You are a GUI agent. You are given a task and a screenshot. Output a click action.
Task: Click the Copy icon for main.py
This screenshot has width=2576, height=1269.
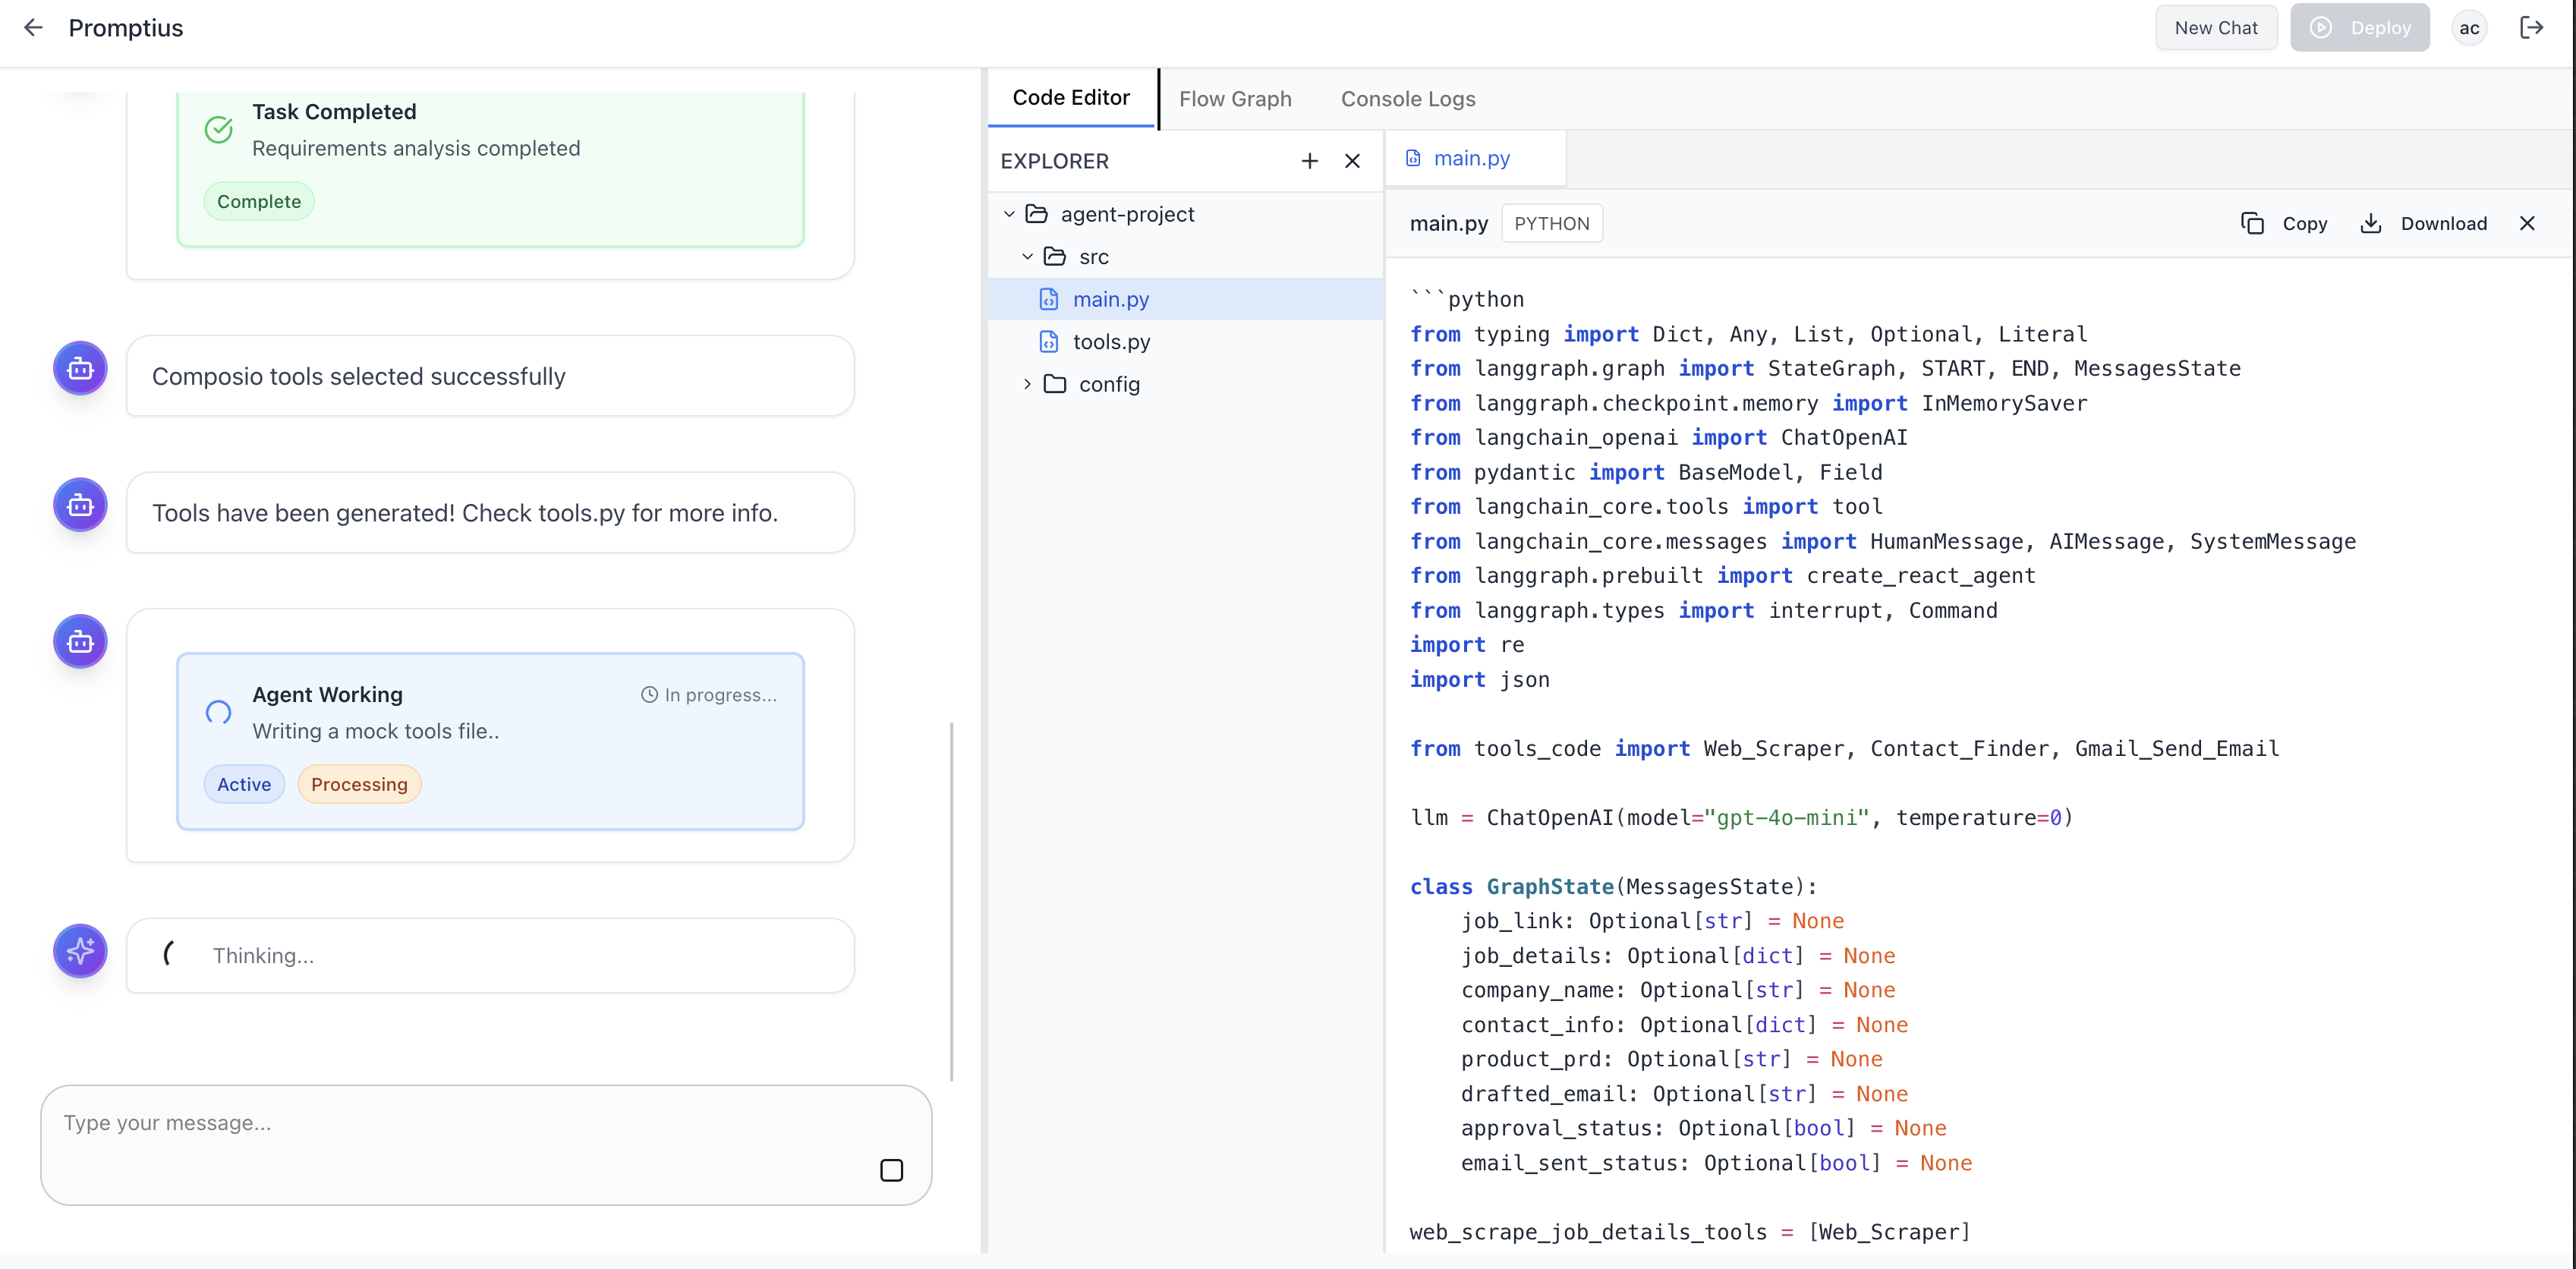pyautogui.click(x=2252, y=224)
